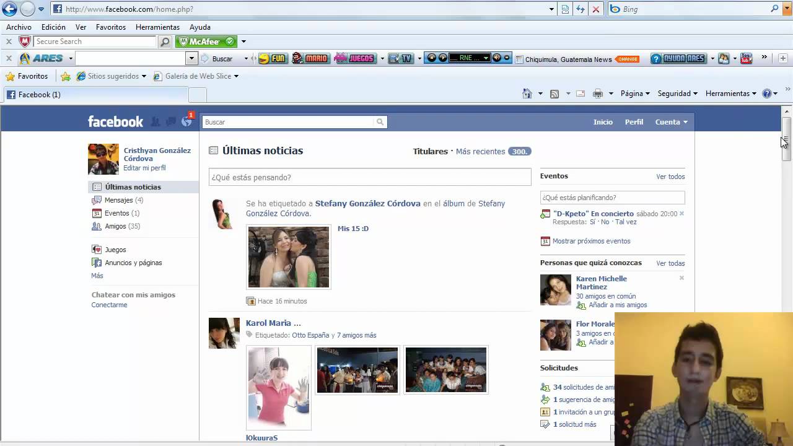
Task: Click the Más recientes feed filter
Action: (x=480, y=151)
